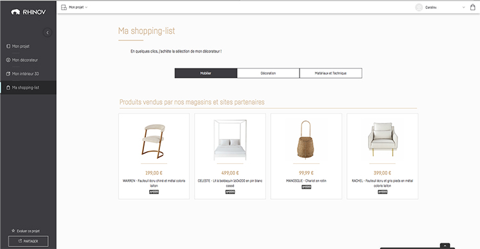Click the brand badge under the WARREN chair
This screenshot has height=249, width=480.
(154, 192)
